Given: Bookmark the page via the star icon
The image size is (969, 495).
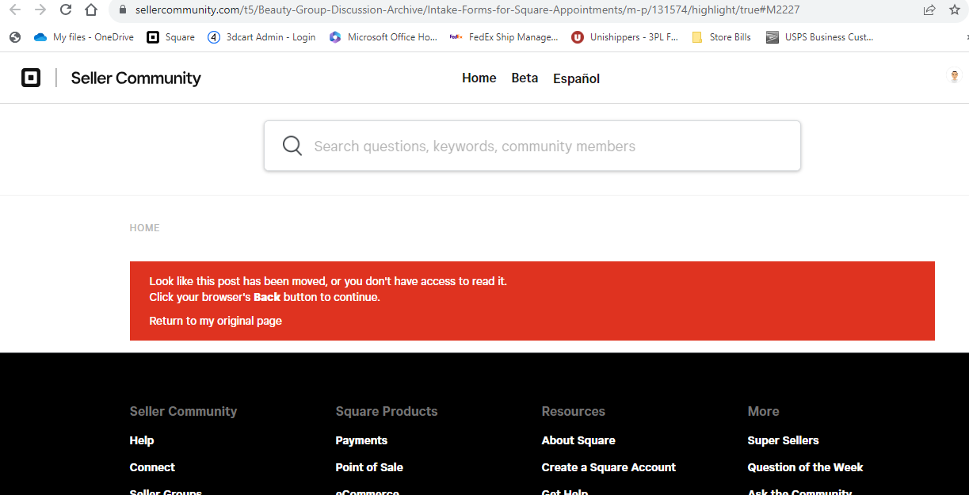Looking at the screenshot, I should coord(953,11).
